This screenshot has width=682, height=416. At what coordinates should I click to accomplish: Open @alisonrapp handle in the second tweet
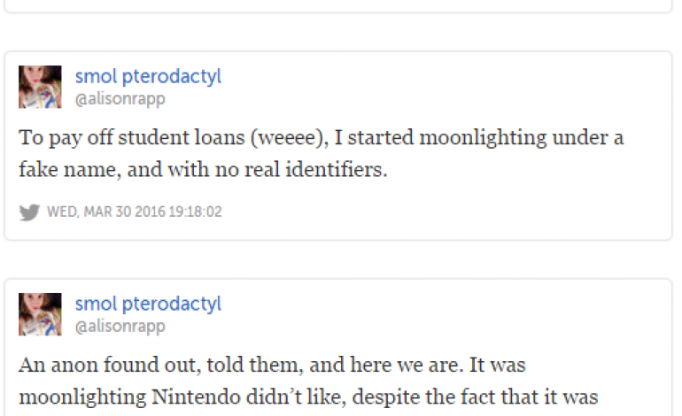[120, 327]
